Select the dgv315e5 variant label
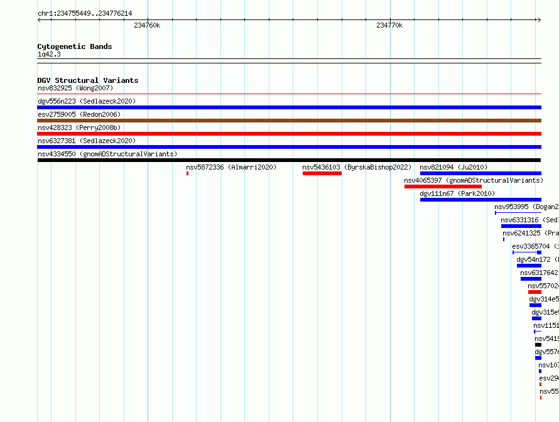 545,312
